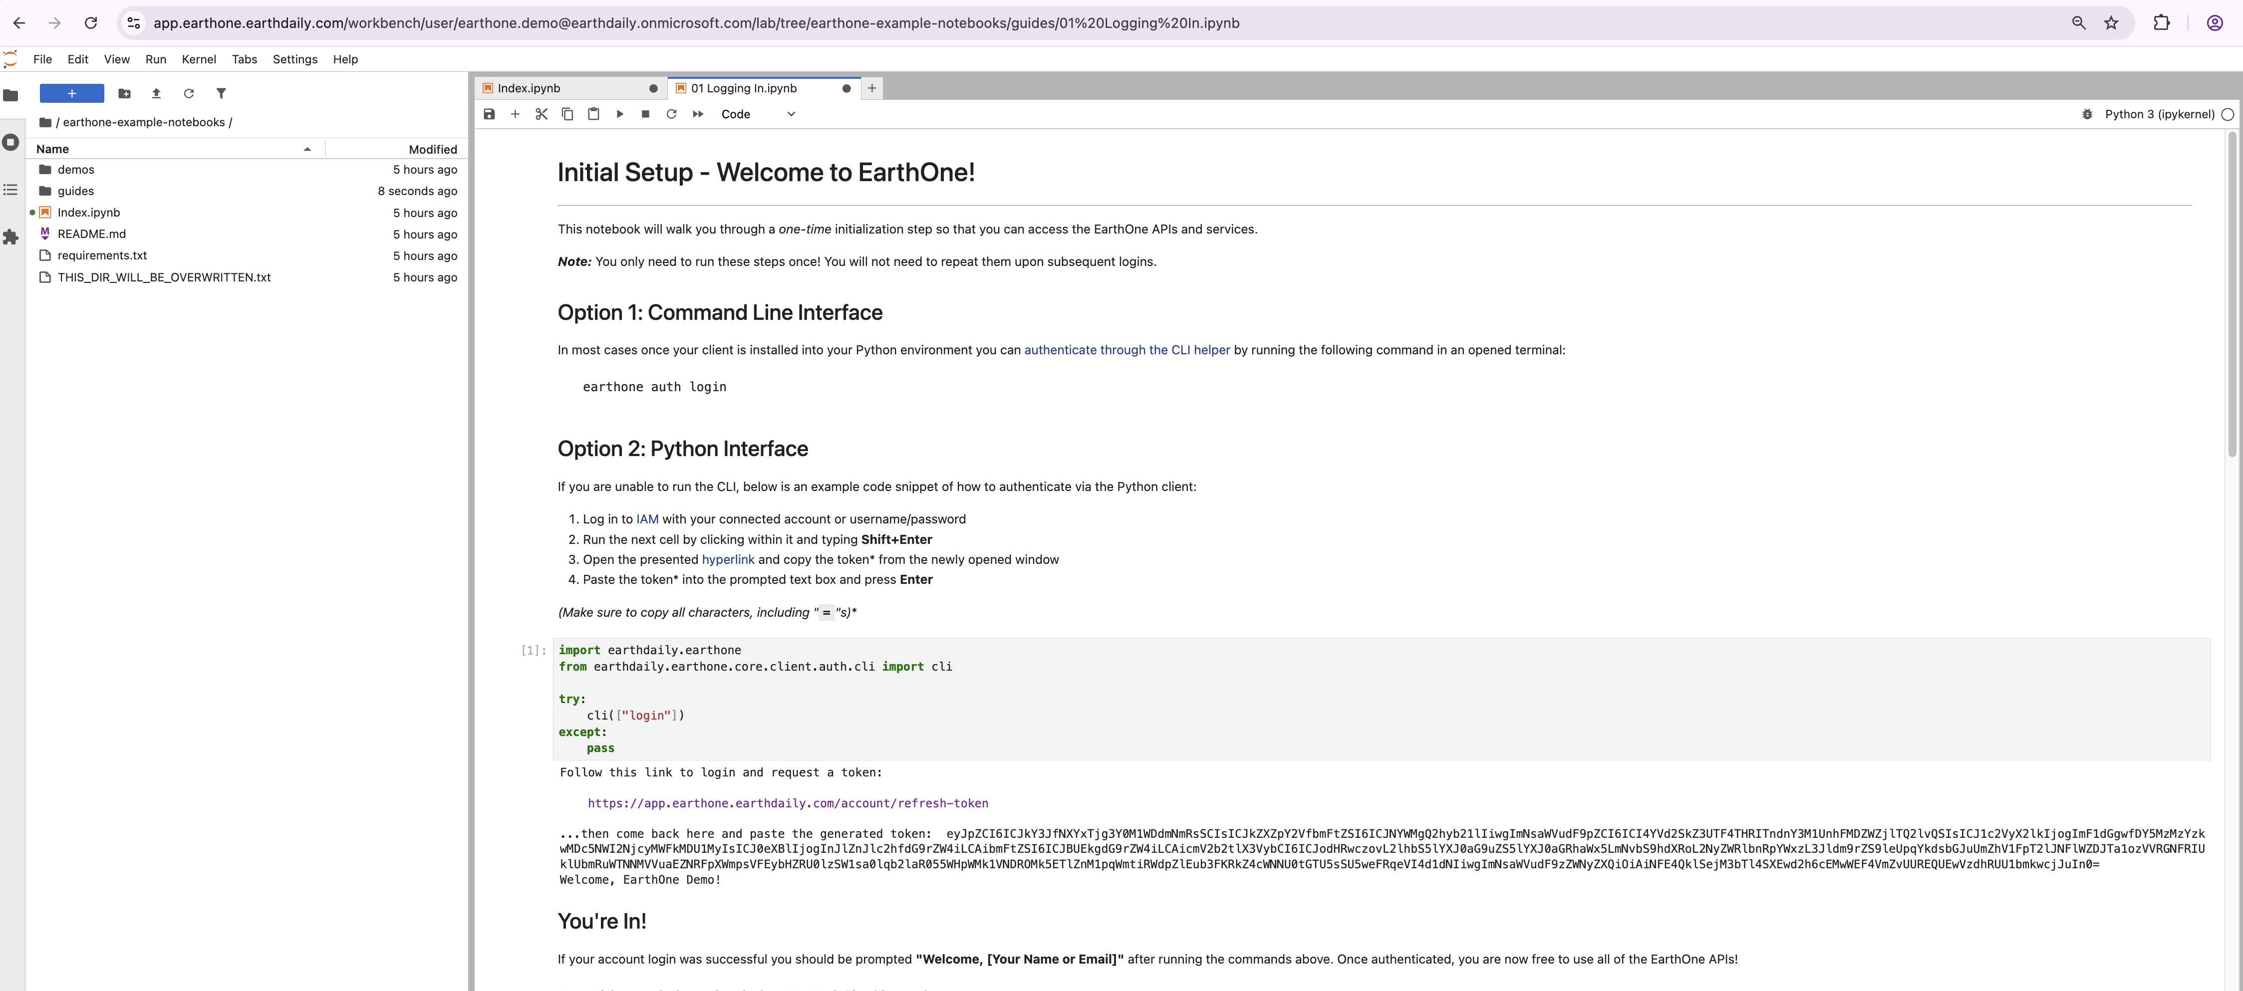Sort files by the Modified column header
The image size is (2243, 991).
(x=396, y=149)
